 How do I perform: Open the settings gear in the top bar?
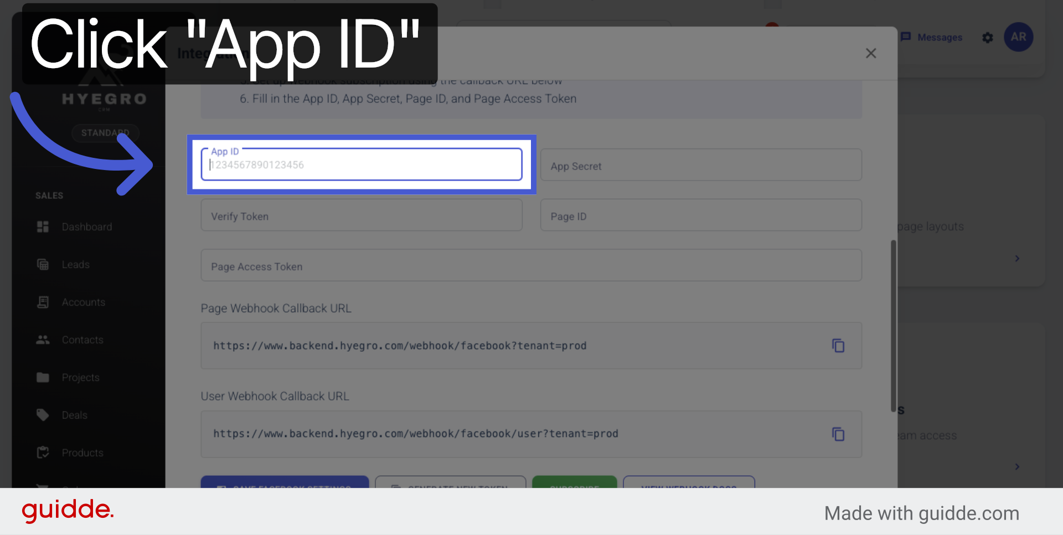pyautogui.click(x=988, y=37)
